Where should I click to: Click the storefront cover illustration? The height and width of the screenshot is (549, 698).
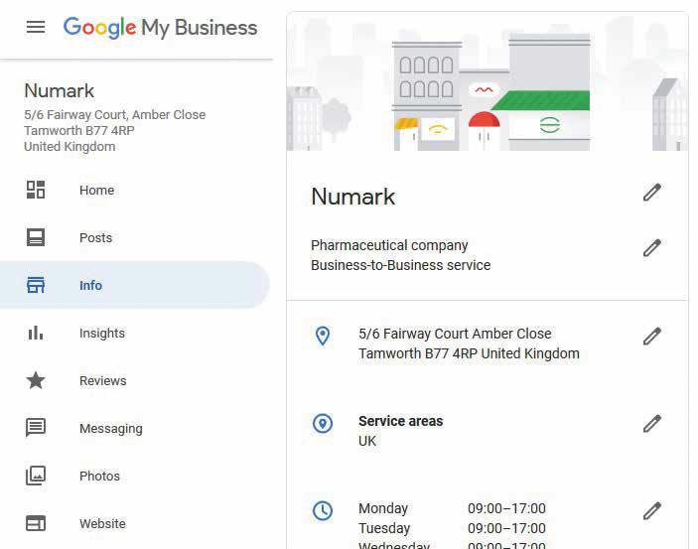(x=487, y=82)
